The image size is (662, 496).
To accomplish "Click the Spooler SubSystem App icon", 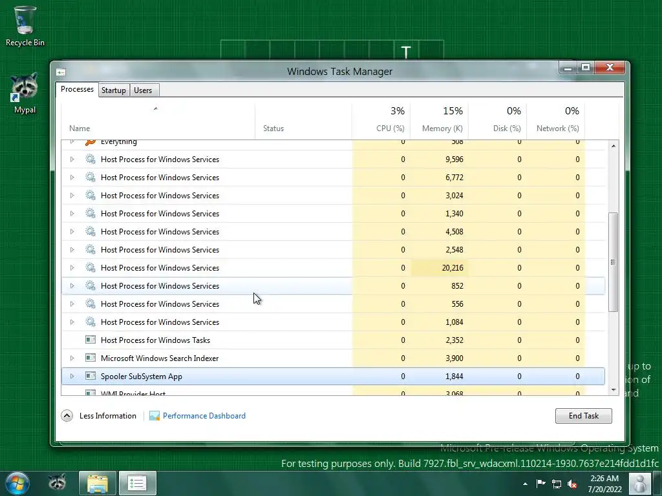I will coord(91,376).
